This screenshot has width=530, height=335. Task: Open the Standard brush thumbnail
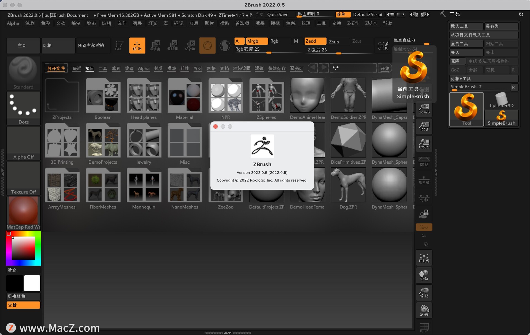(23, 73)
